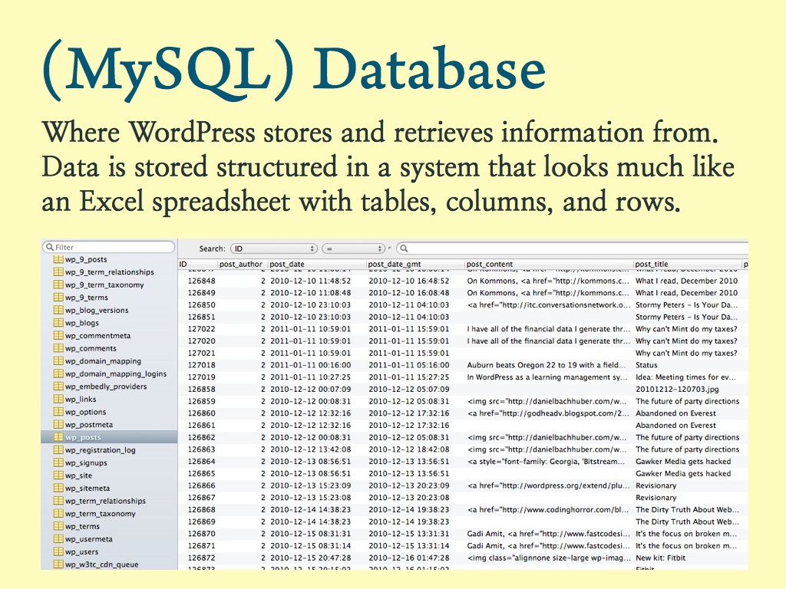Click date '2010-12-16 01:47:28'
786x589 pixels.
pos(409,558)
